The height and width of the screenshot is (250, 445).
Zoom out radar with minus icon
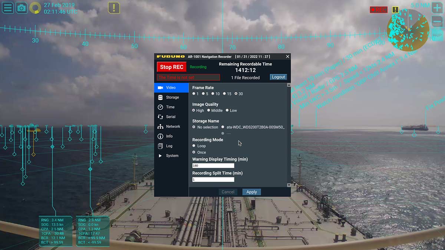pos(437,22)
